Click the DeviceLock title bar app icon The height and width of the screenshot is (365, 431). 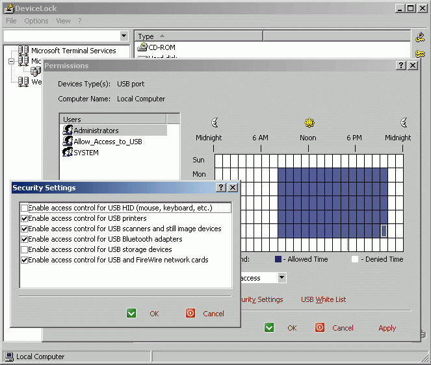(x=9, y=8)
